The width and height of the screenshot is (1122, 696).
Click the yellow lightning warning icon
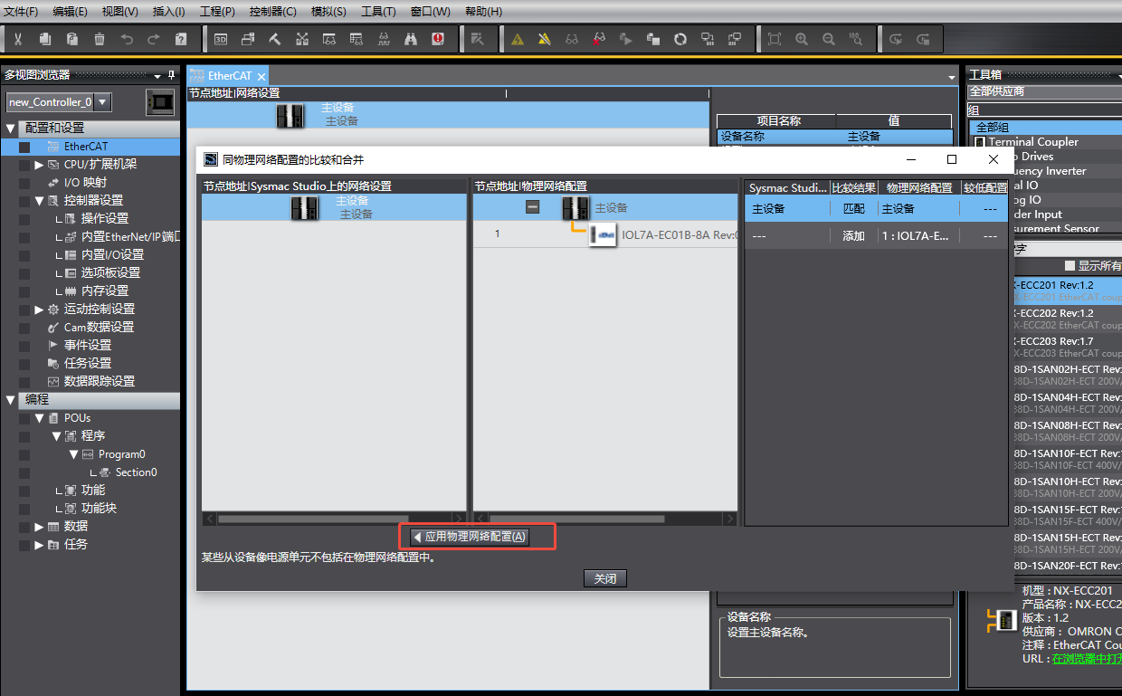(544, 39)
